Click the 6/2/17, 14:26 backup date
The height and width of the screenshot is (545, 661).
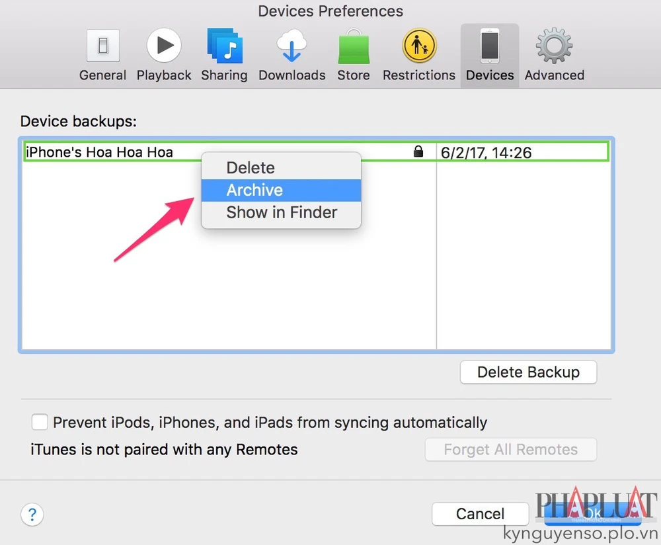point(486,153)
